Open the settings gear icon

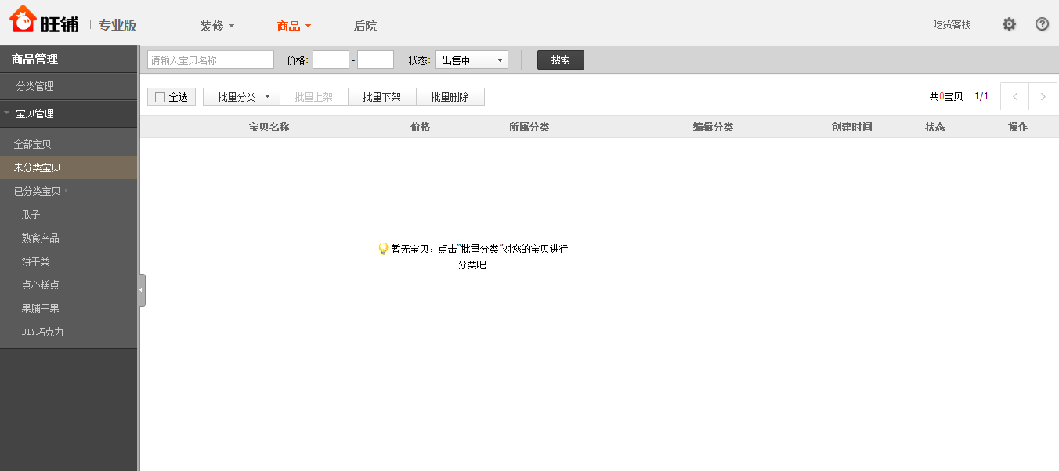1009,24
